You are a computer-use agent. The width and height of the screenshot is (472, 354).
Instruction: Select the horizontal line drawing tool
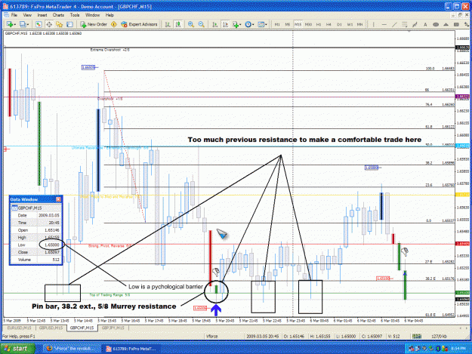(384, 24)
